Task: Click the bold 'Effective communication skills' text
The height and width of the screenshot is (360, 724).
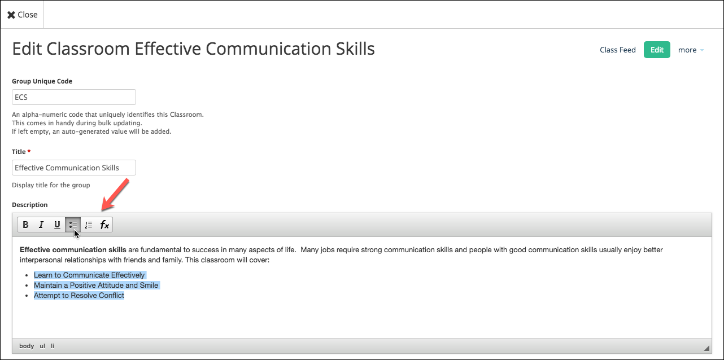Action: coord(73,249)
